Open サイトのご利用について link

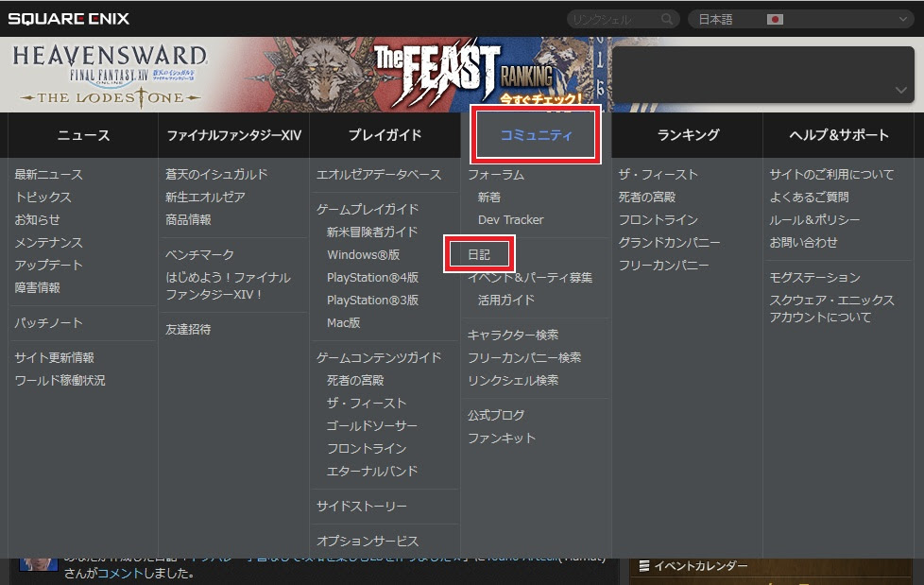[831, 175]
